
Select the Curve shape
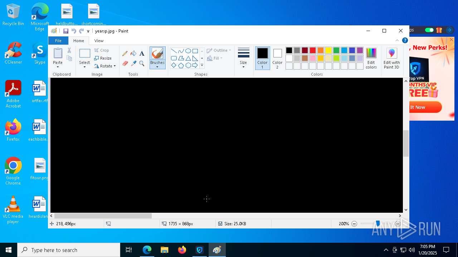(x=181, y=51)
